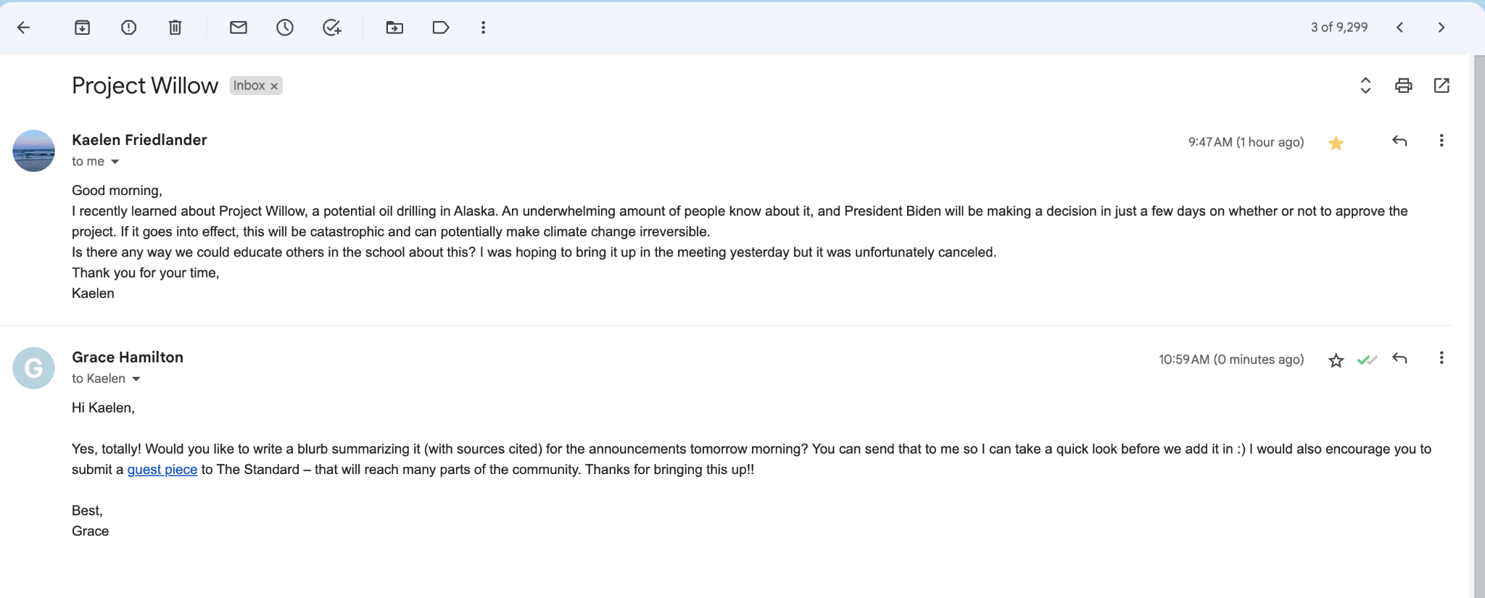
Task: Expand 'to Kaelen' recipient details
Action: [x=136, y=379]
